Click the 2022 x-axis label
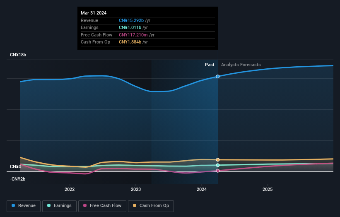340x217 pixels. point(70,189)
